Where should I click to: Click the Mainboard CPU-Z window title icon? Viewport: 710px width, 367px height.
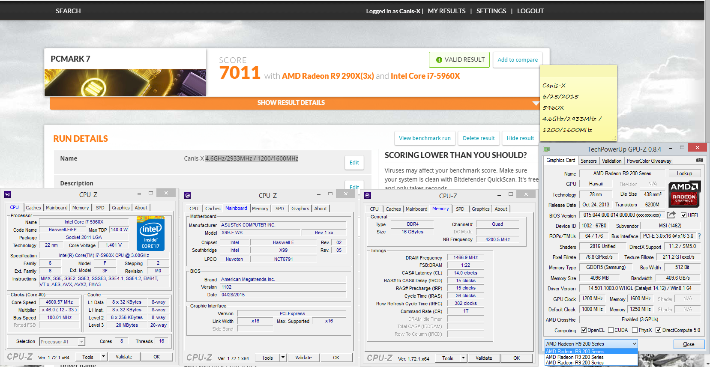pos(187,195)
